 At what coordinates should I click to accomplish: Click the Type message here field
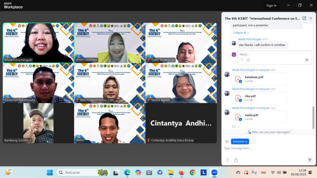268,148
